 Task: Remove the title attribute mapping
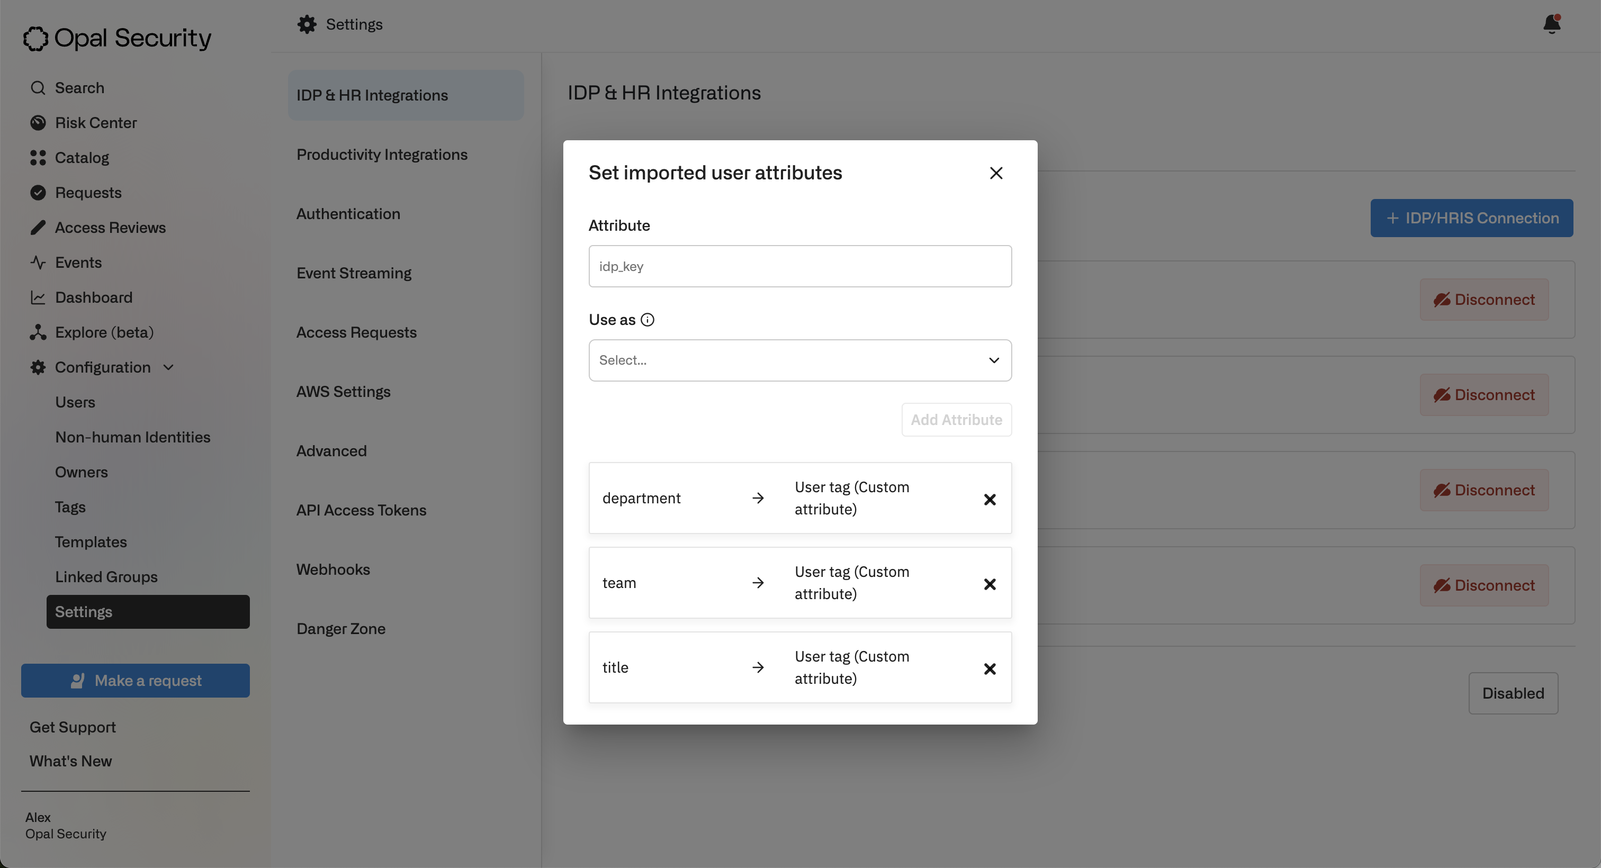pyautogui.click(x=990, y=668)
